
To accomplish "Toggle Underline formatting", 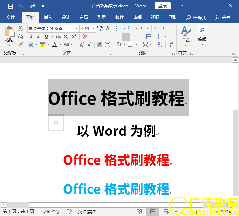I will pos(46,36).
